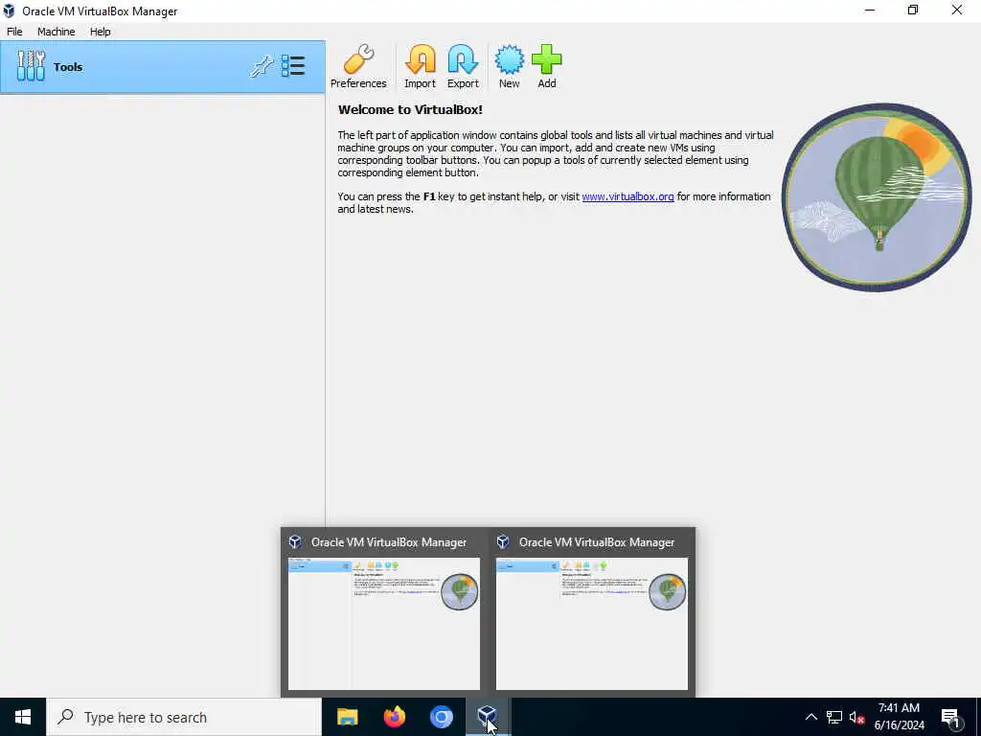Show hidden system tray icons
Image resolution: width=981 pixels, height=736 pixels.
pos(810,717)
